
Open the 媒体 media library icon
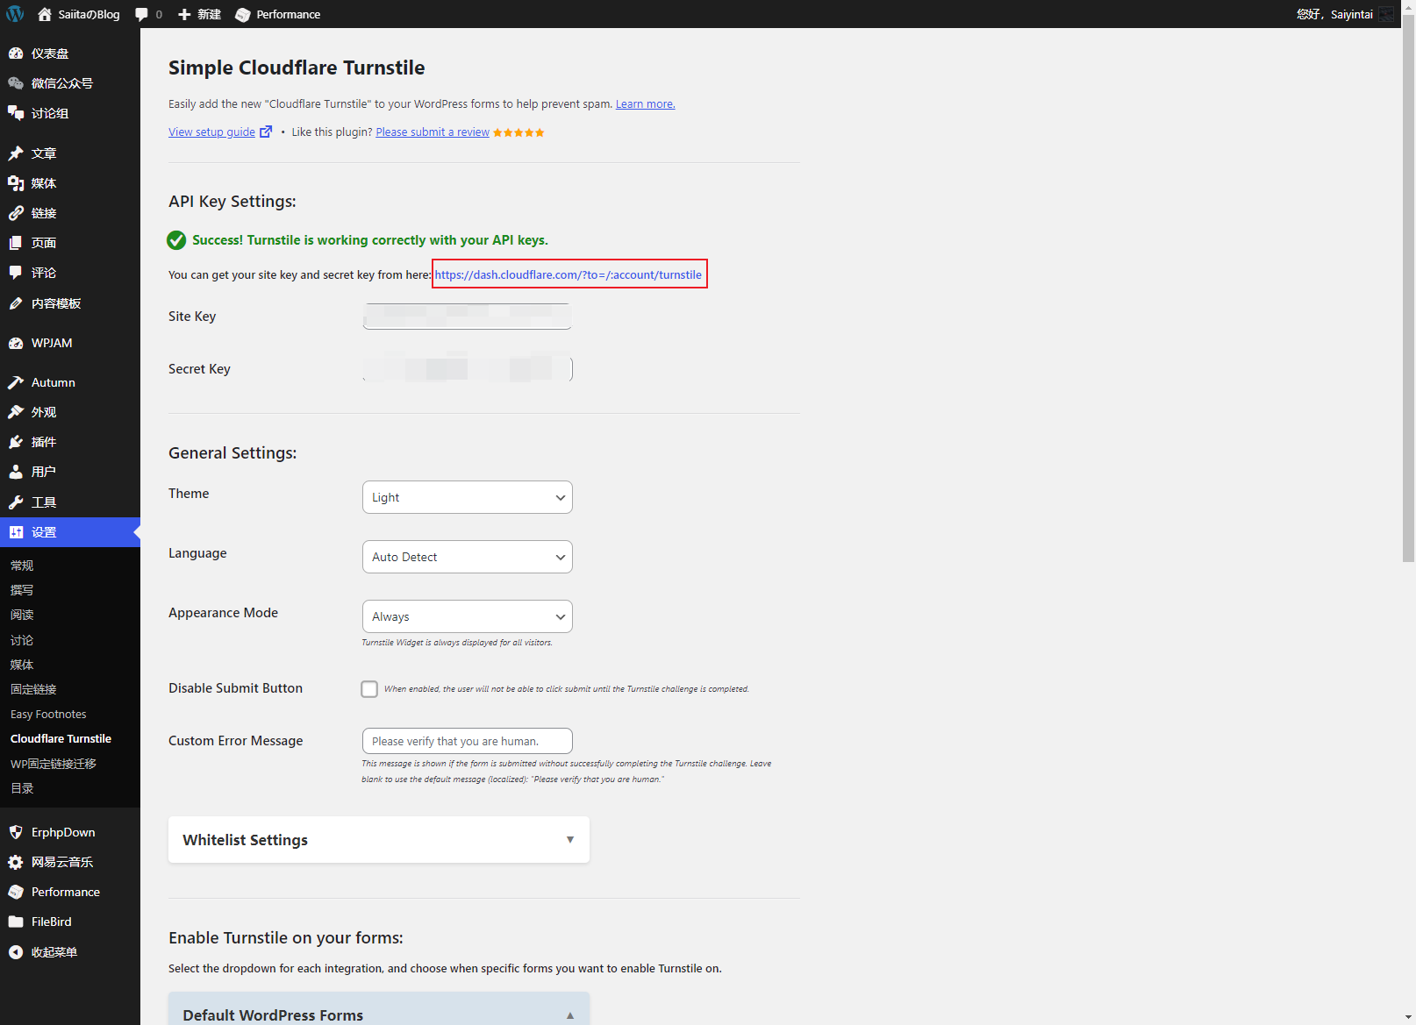point(16,183)
